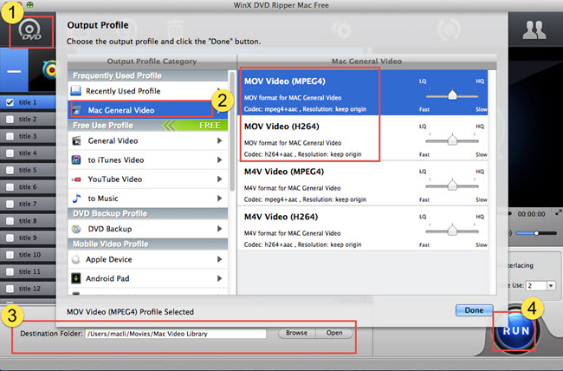The image size is (563, 371).
Task: Expand the Android Pad arrow
Action: (219, 278)
